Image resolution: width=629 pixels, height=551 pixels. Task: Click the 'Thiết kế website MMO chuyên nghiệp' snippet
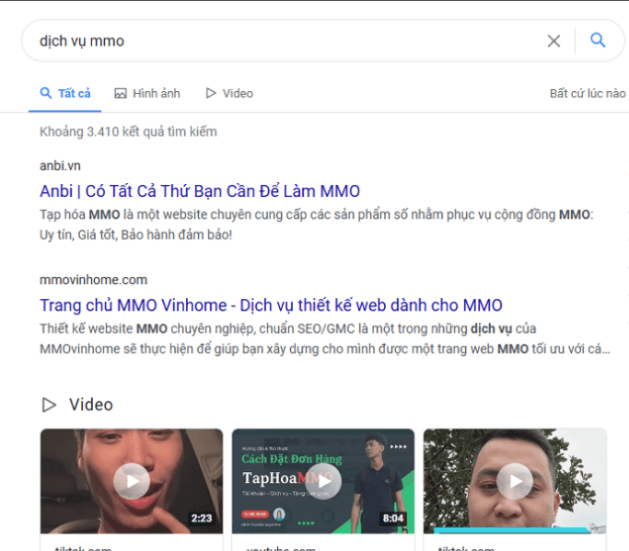click(324, 339)
